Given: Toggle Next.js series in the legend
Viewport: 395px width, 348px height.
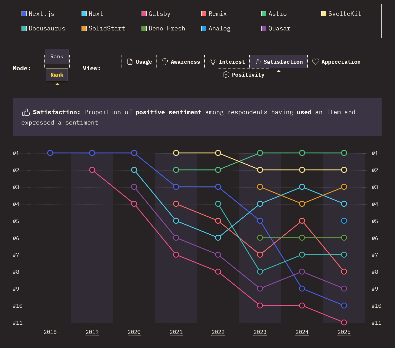Looking at the screenshot, I should coord(38,14).
